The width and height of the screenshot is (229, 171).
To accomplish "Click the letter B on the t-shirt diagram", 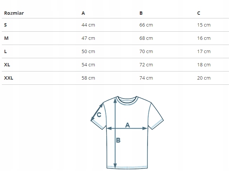I will pyautogui.click(x=118, y=140).
